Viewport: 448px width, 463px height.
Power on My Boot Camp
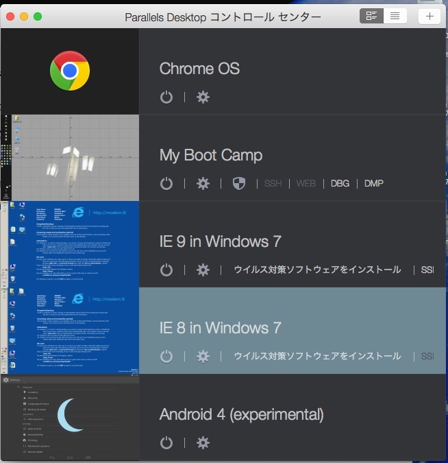(166, 183)
